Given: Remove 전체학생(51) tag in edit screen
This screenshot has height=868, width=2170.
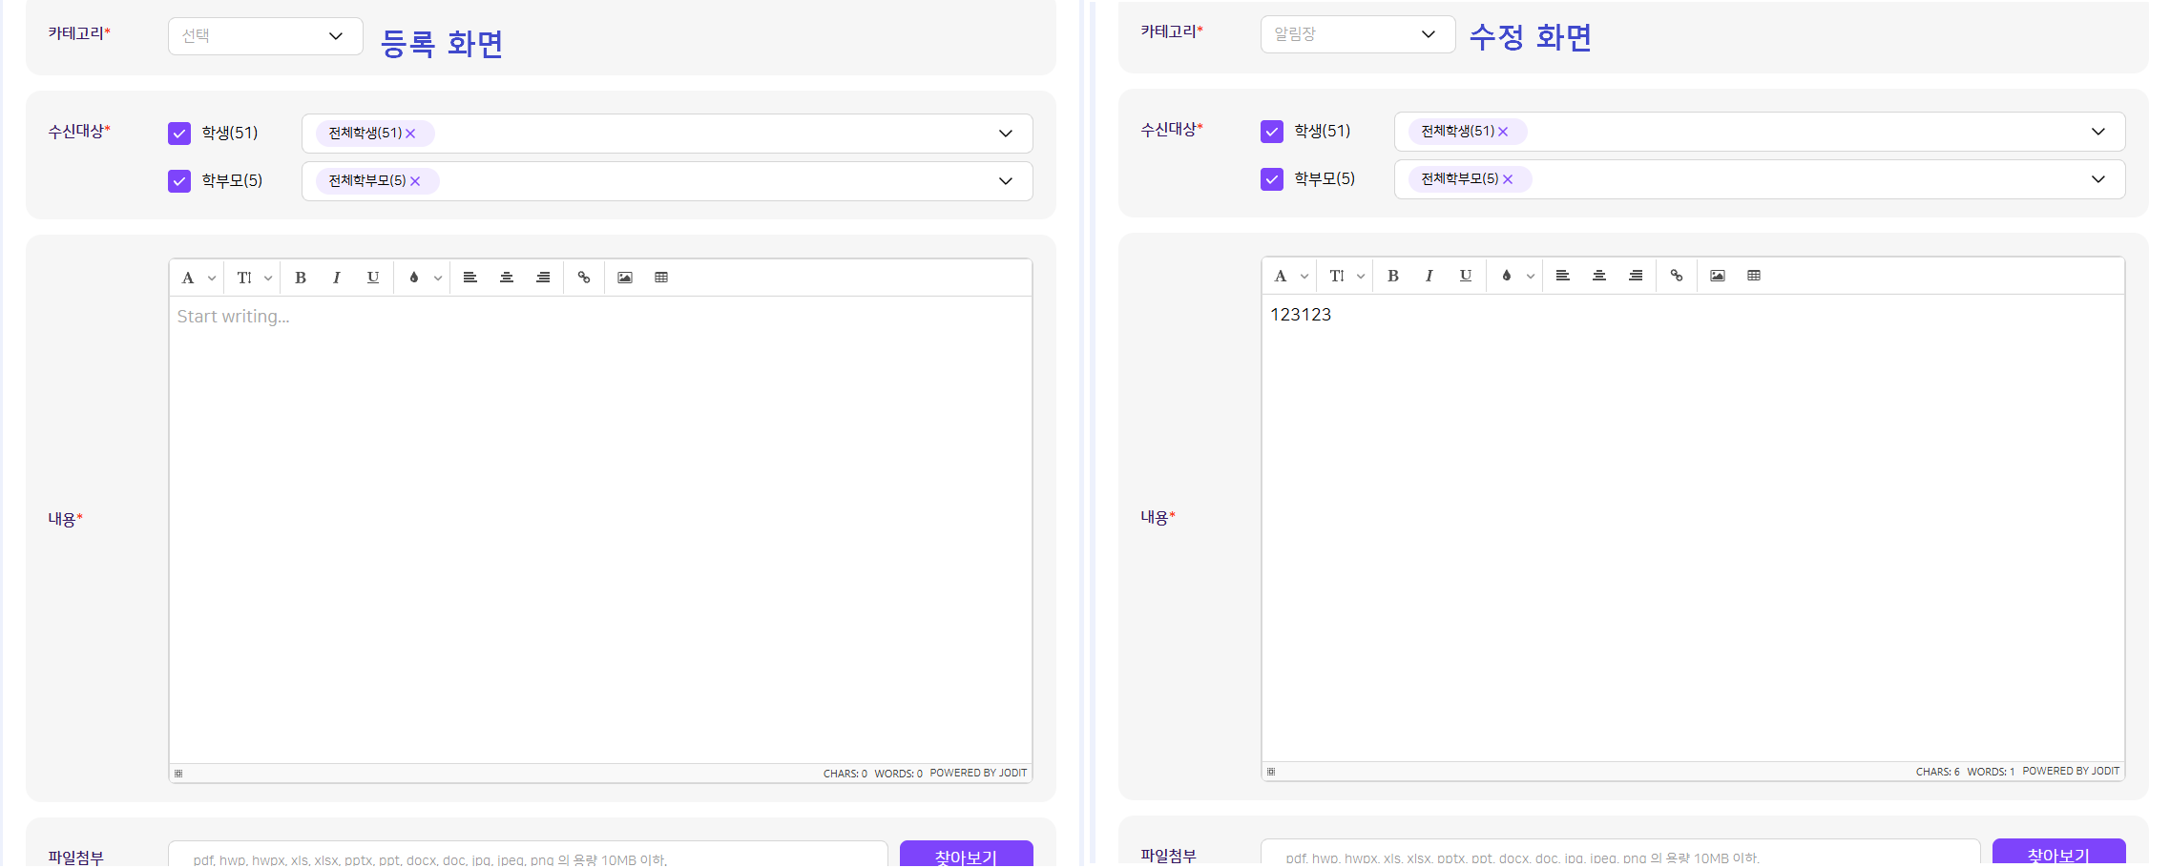Looking at the screenshot, I should [1503, 132].
